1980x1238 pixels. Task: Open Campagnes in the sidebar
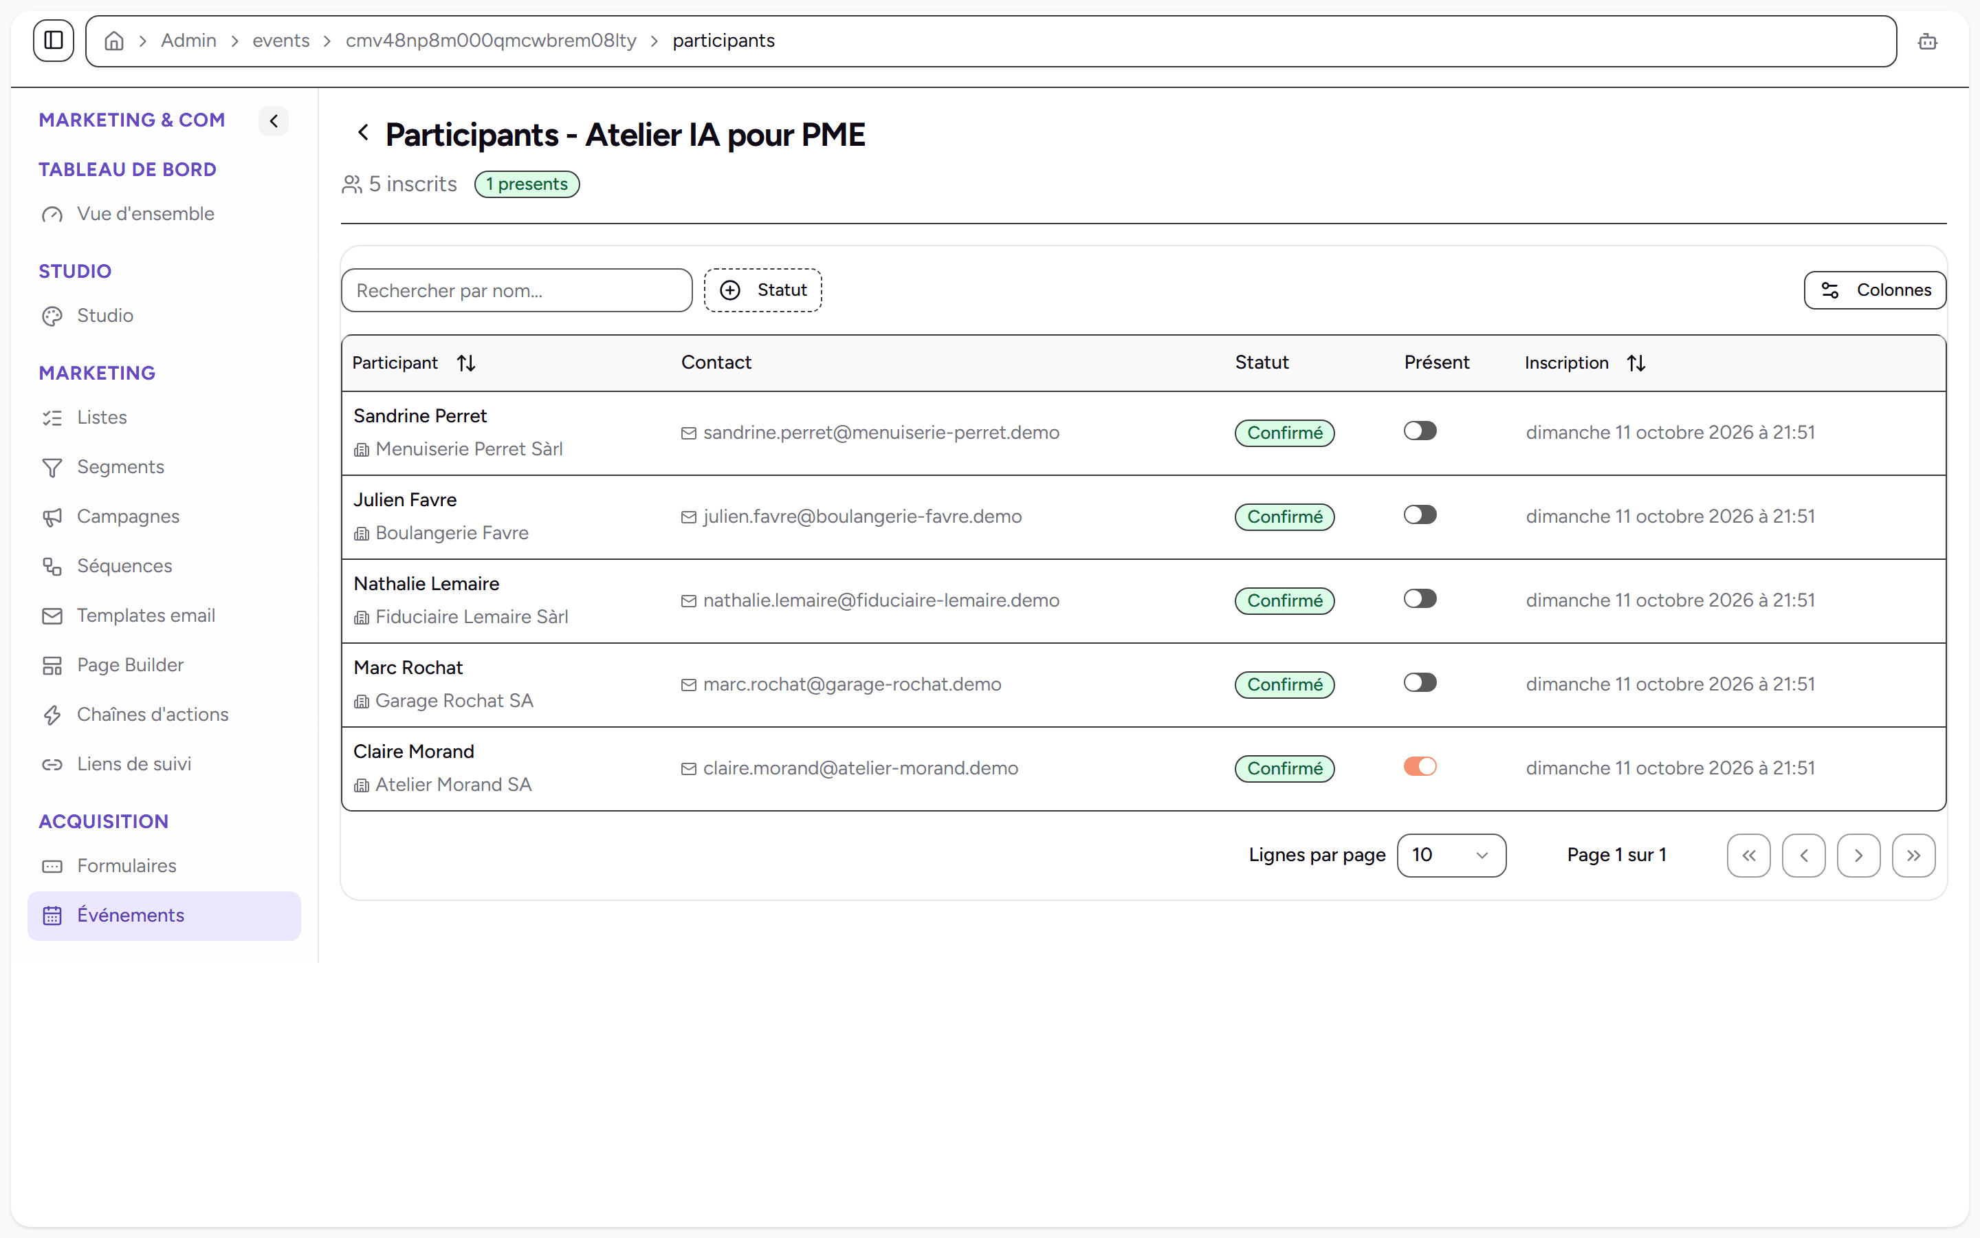tap(164, 517)
